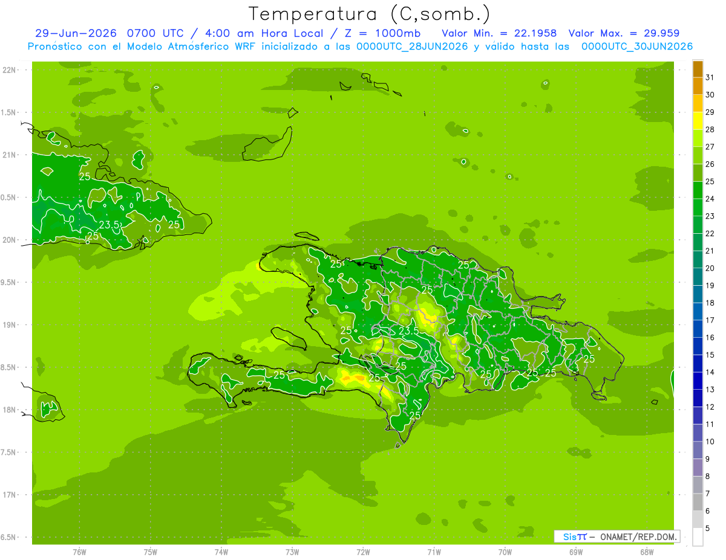Click the "Valor Max. = 29.959" readout
Screen dimensions: 726x560
pos(624,33)
